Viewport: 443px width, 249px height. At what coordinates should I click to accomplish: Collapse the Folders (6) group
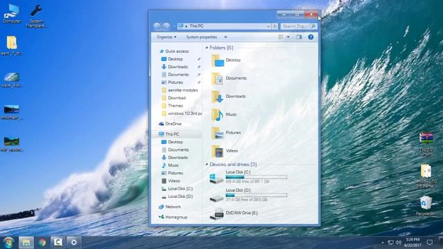(x=207, y=48)
